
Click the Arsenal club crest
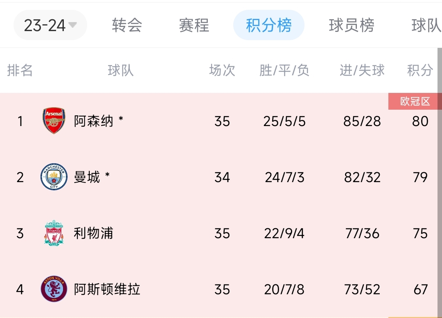[54, 121]
